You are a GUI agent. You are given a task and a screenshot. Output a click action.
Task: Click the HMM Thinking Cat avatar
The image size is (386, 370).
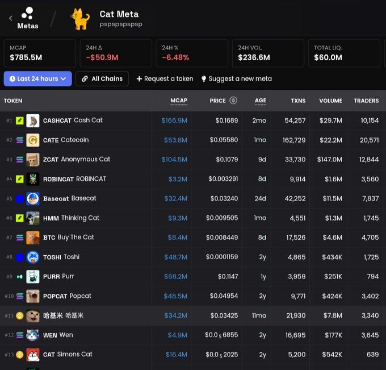click(x=33, y=218)
